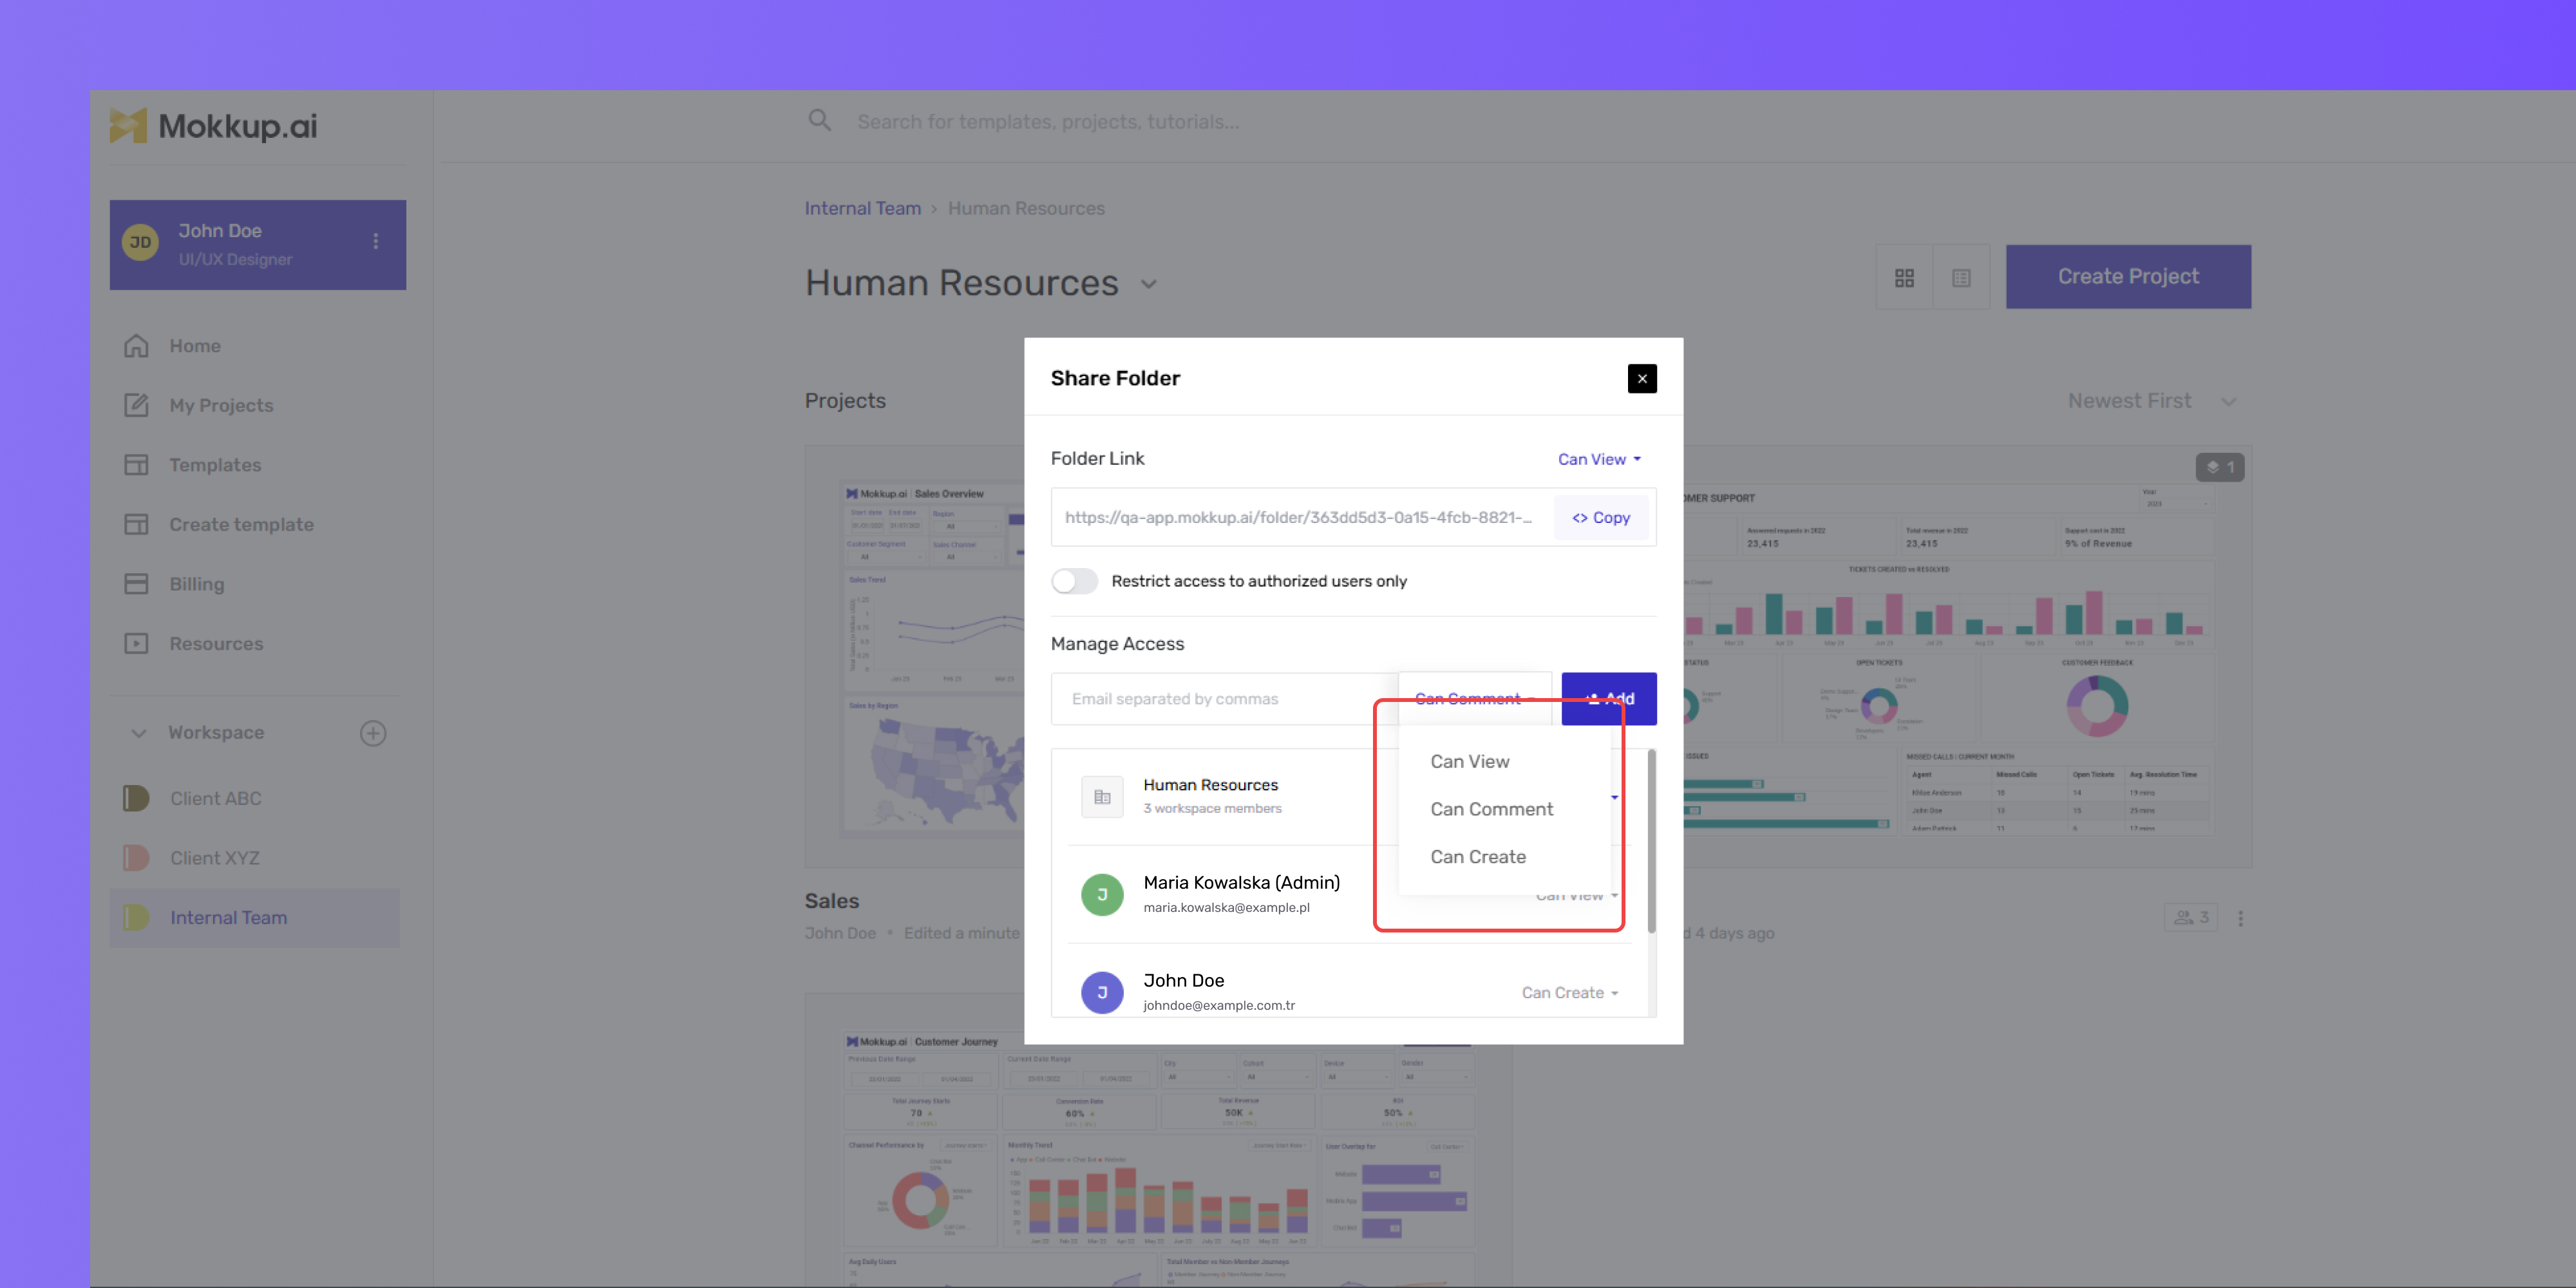The height and width of the screenshot is (1288, 2576).
Task: Select Can Create in the permission dropdown
Action: coord(1477,857)
